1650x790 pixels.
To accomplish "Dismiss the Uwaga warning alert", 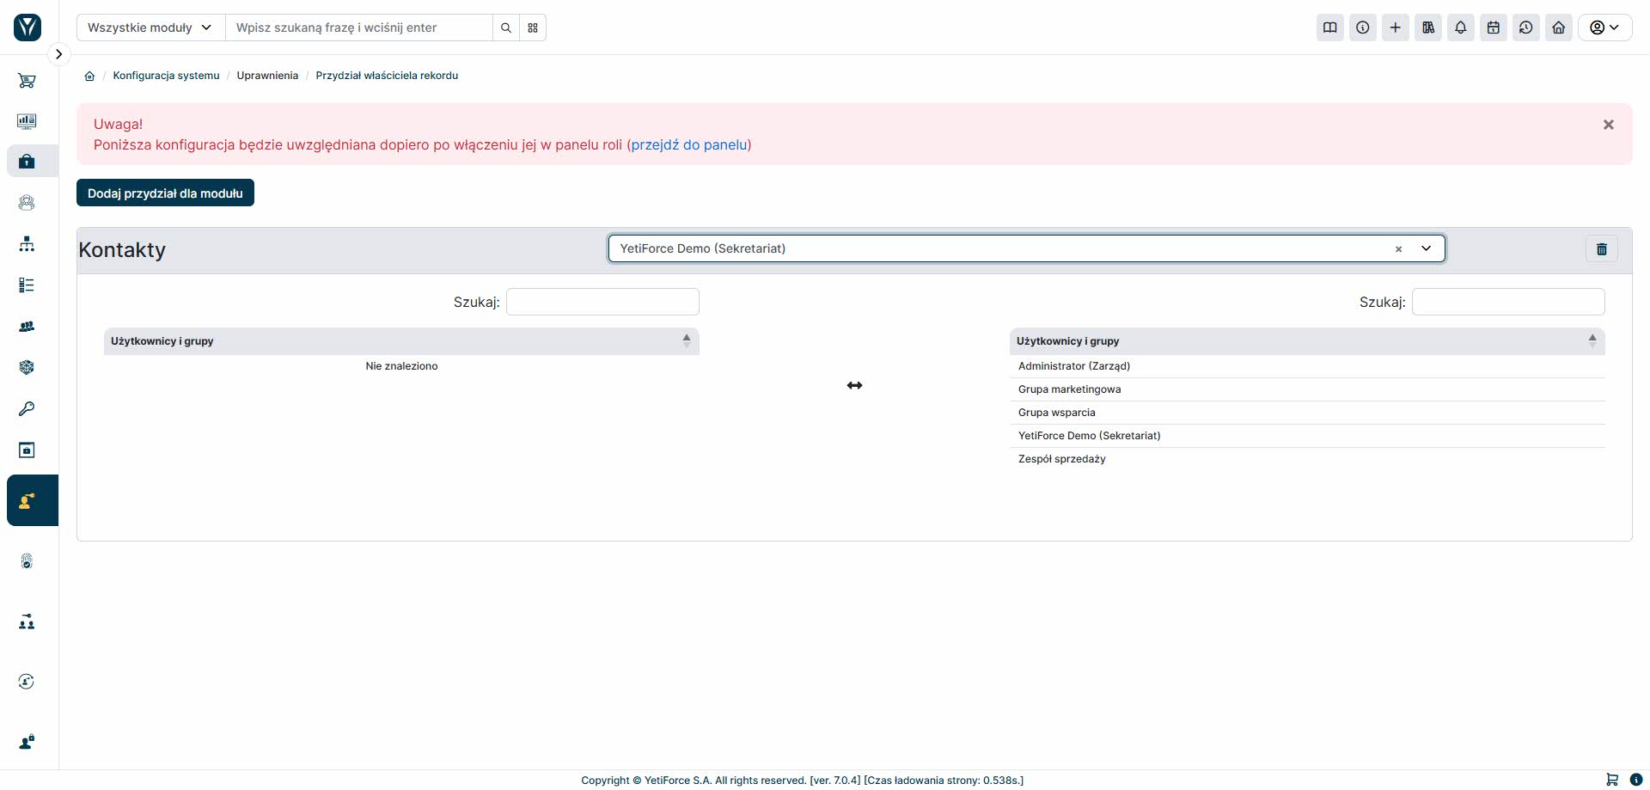I will pos(1609,125).
